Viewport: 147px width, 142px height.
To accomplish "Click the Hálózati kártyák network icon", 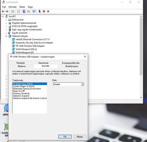I will 10,36.
